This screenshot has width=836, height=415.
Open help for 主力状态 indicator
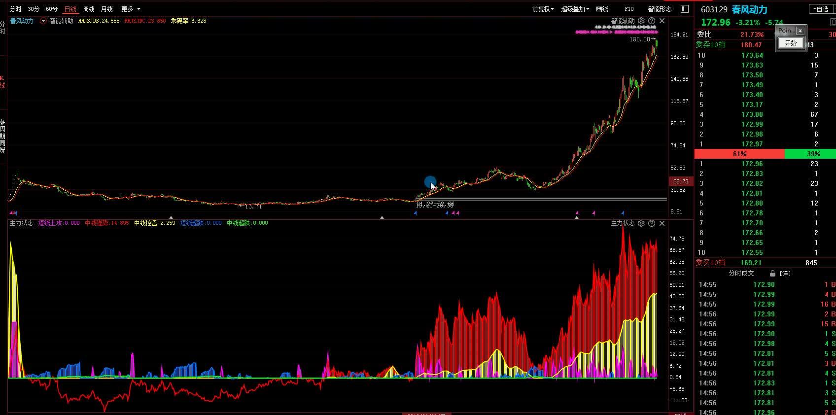(x=652, y=223)
